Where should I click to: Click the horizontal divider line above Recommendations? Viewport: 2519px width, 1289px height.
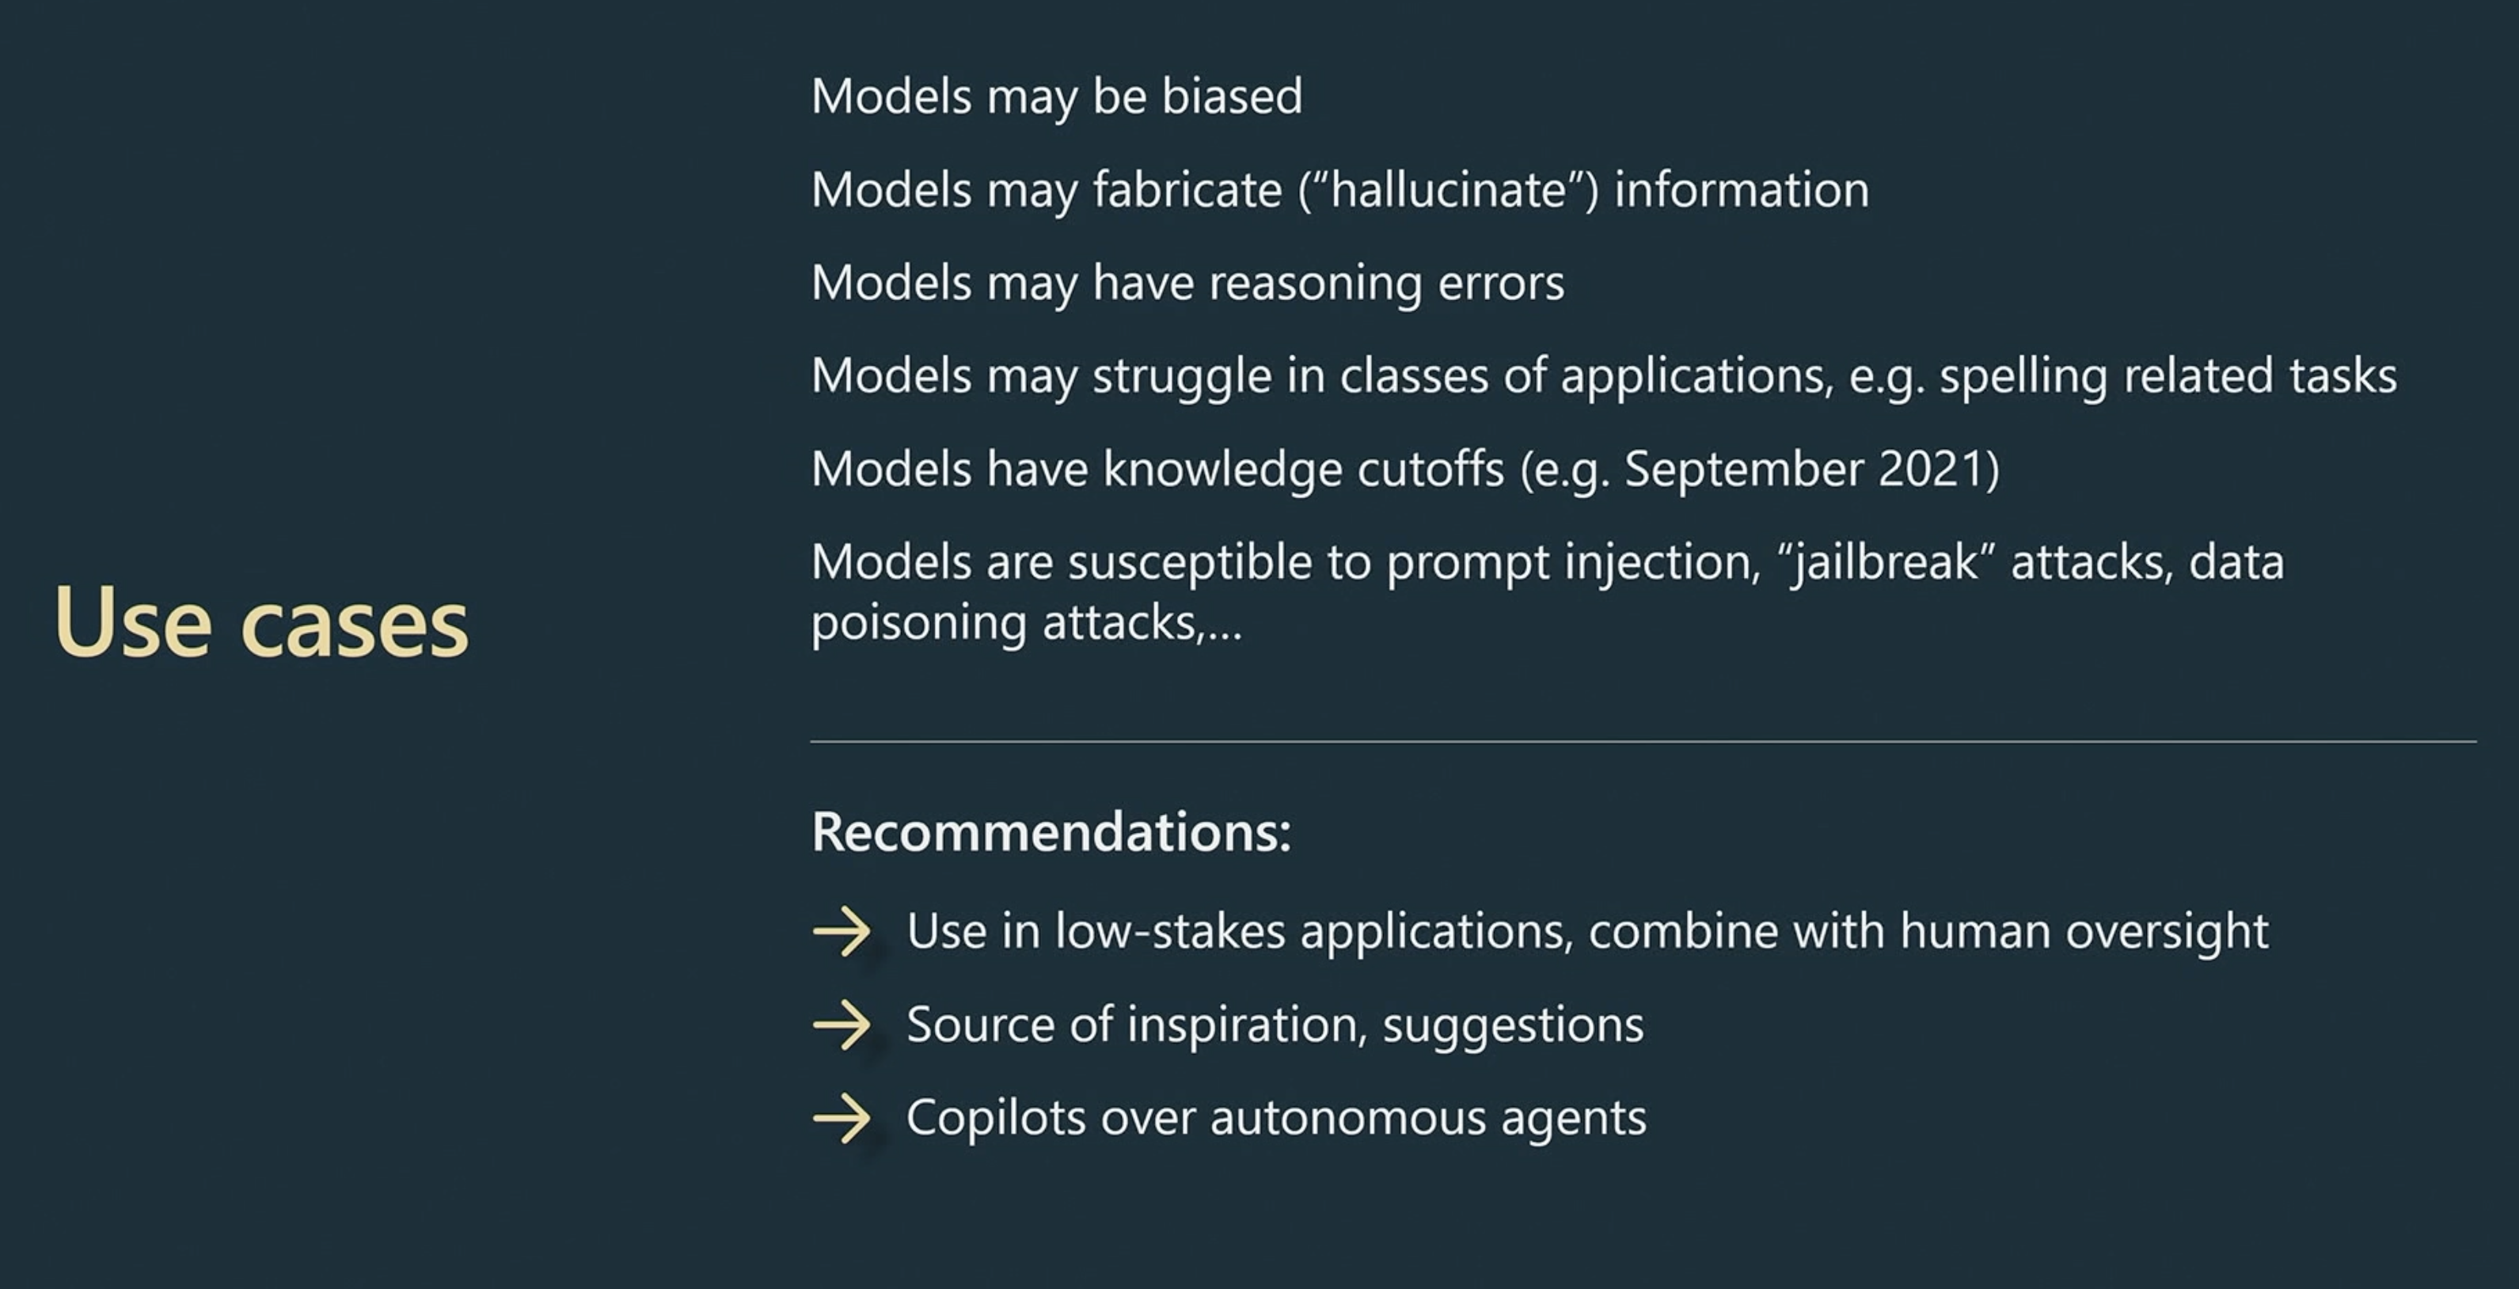tap(1643, 741)
